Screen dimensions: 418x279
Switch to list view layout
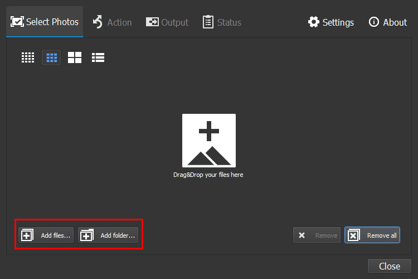(98, 57)
